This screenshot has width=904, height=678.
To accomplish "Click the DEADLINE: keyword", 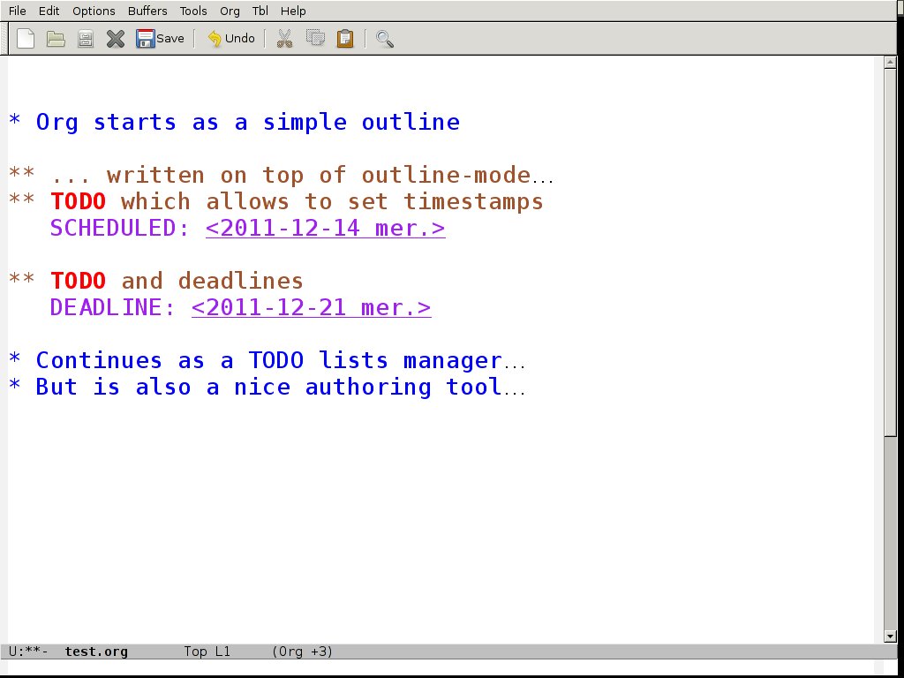I will (x=113, y=307).
